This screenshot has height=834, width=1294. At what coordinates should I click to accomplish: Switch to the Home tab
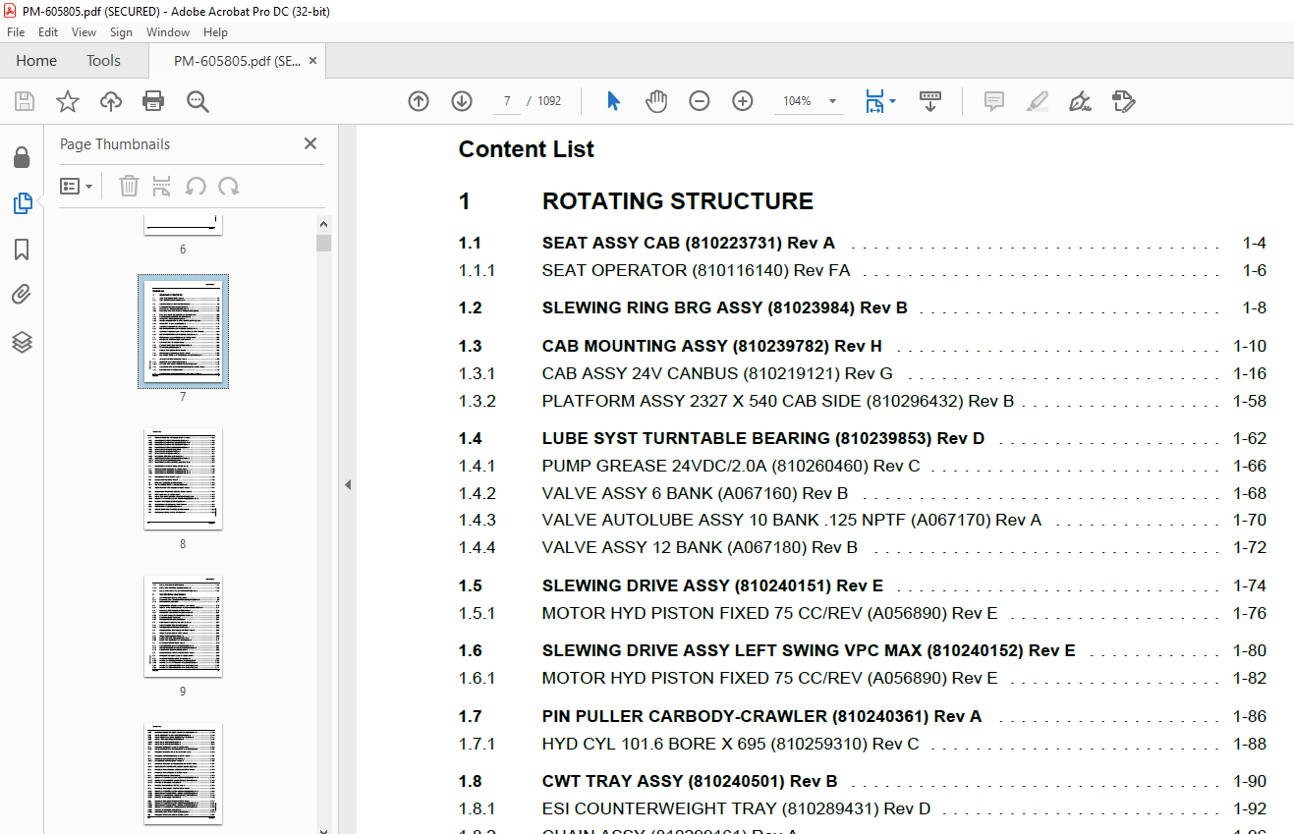(x=36, y=61)
